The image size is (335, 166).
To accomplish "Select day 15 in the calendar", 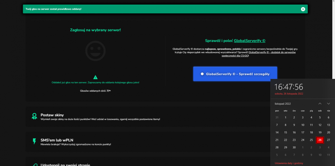I will click(285, 132).
